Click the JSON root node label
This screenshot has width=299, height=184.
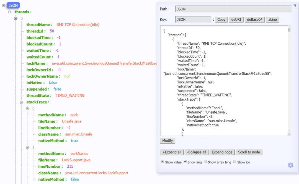pyautogui.click(x=12, y=5)
